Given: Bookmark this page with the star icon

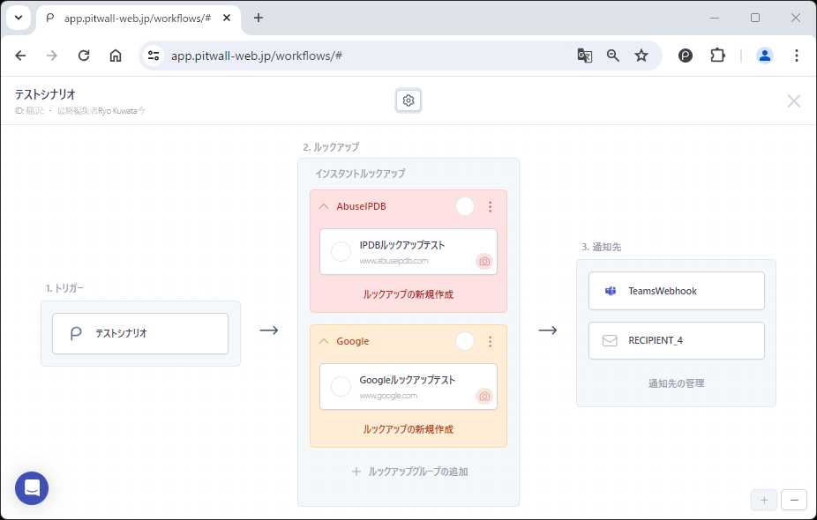Looking at the screenshot, I should [641, 56].
